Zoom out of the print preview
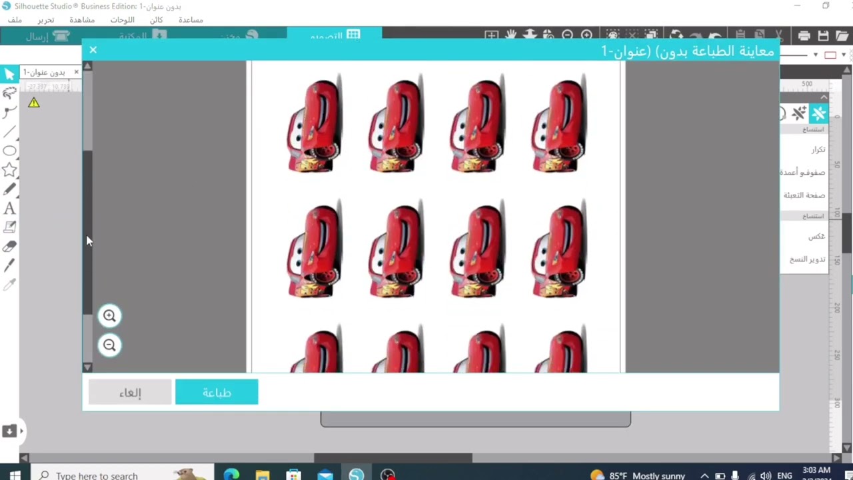The image size is (853, 480). click(x=109, y=345)
